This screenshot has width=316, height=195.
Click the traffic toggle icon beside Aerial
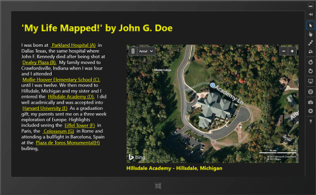(x=133, y=51)
